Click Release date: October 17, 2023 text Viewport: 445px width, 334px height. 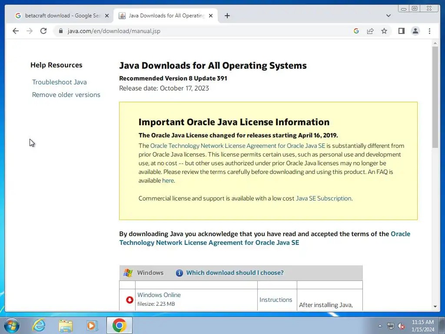pyautogui.click(x=164, y=88)
